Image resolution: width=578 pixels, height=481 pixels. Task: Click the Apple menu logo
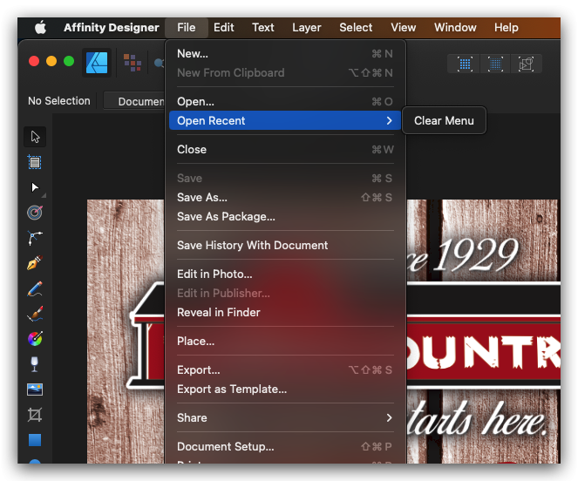pos(40,27)
